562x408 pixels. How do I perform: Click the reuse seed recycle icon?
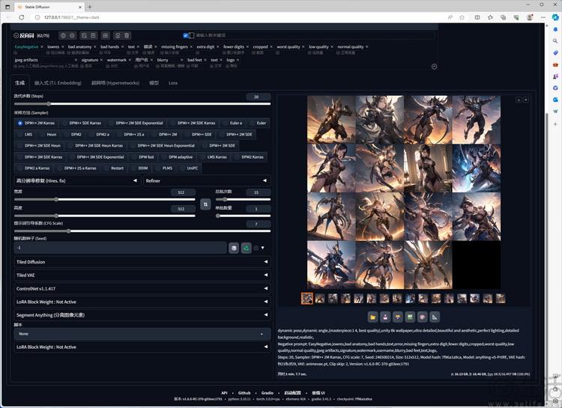pyautogui.click(x=246, y=248)
